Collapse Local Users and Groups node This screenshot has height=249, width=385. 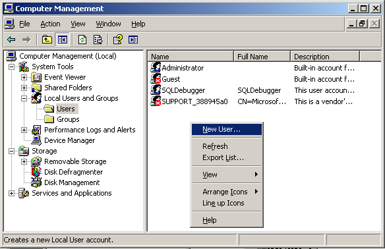click(x=24, y=98)
